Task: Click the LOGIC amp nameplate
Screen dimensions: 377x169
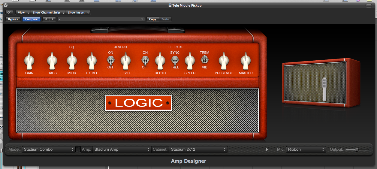Action: 138,103
